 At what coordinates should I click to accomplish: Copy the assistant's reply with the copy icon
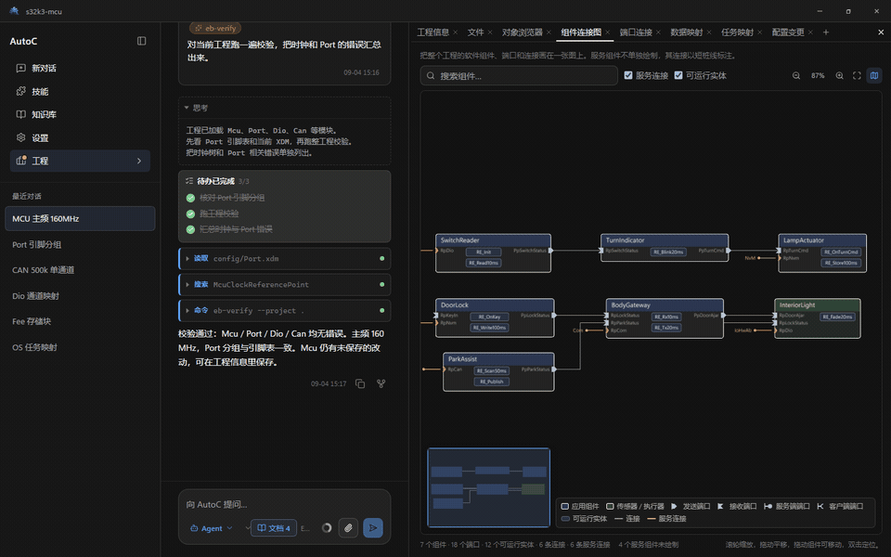tap(360, 383)
